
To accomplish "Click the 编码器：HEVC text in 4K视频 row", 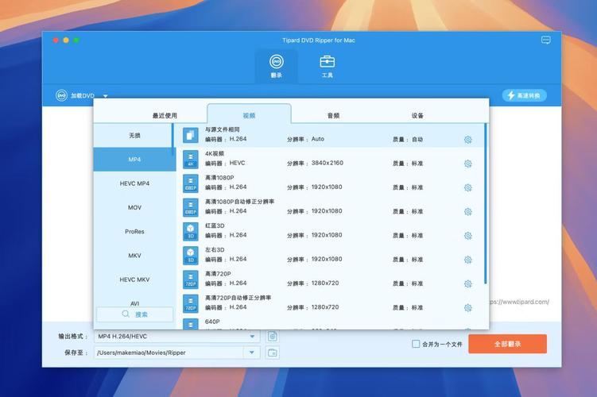I will click(225, 163).
